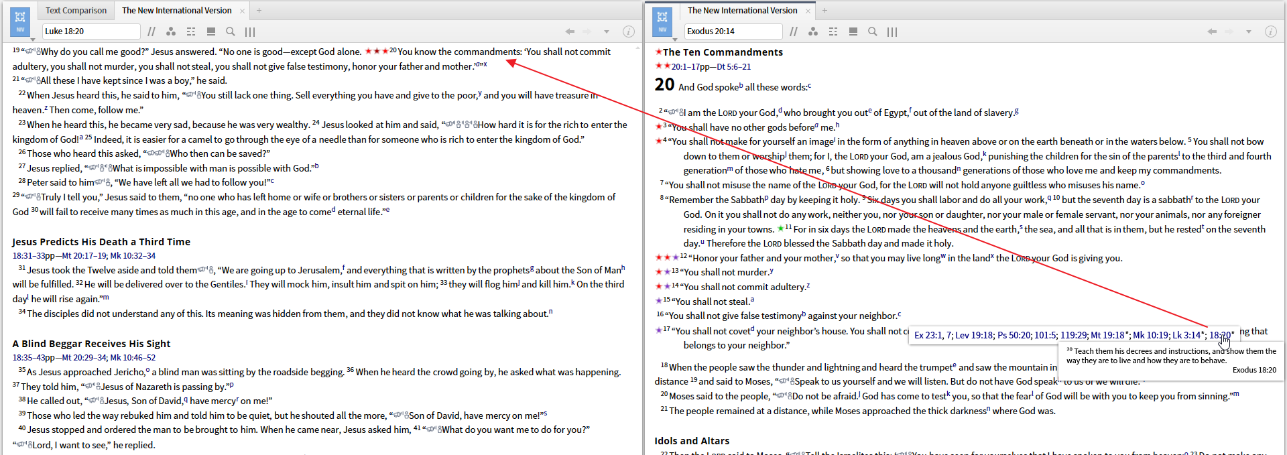Go back in the Exodus pane history
Viewport: 1287px width, 455px height.
pos(1212,31)
